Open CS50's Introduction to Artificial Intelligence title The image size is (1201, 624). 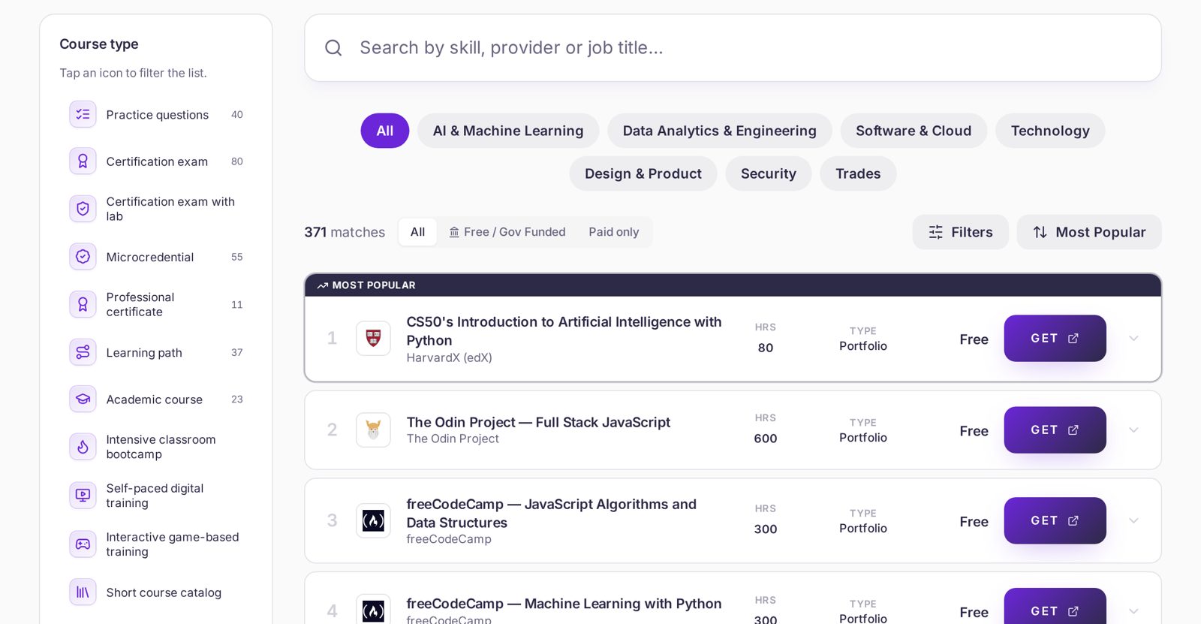click(564, 331)
